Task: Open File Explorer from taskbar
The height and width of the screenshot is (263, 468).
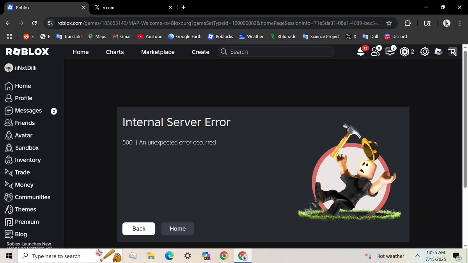Action: click(151, 256)
